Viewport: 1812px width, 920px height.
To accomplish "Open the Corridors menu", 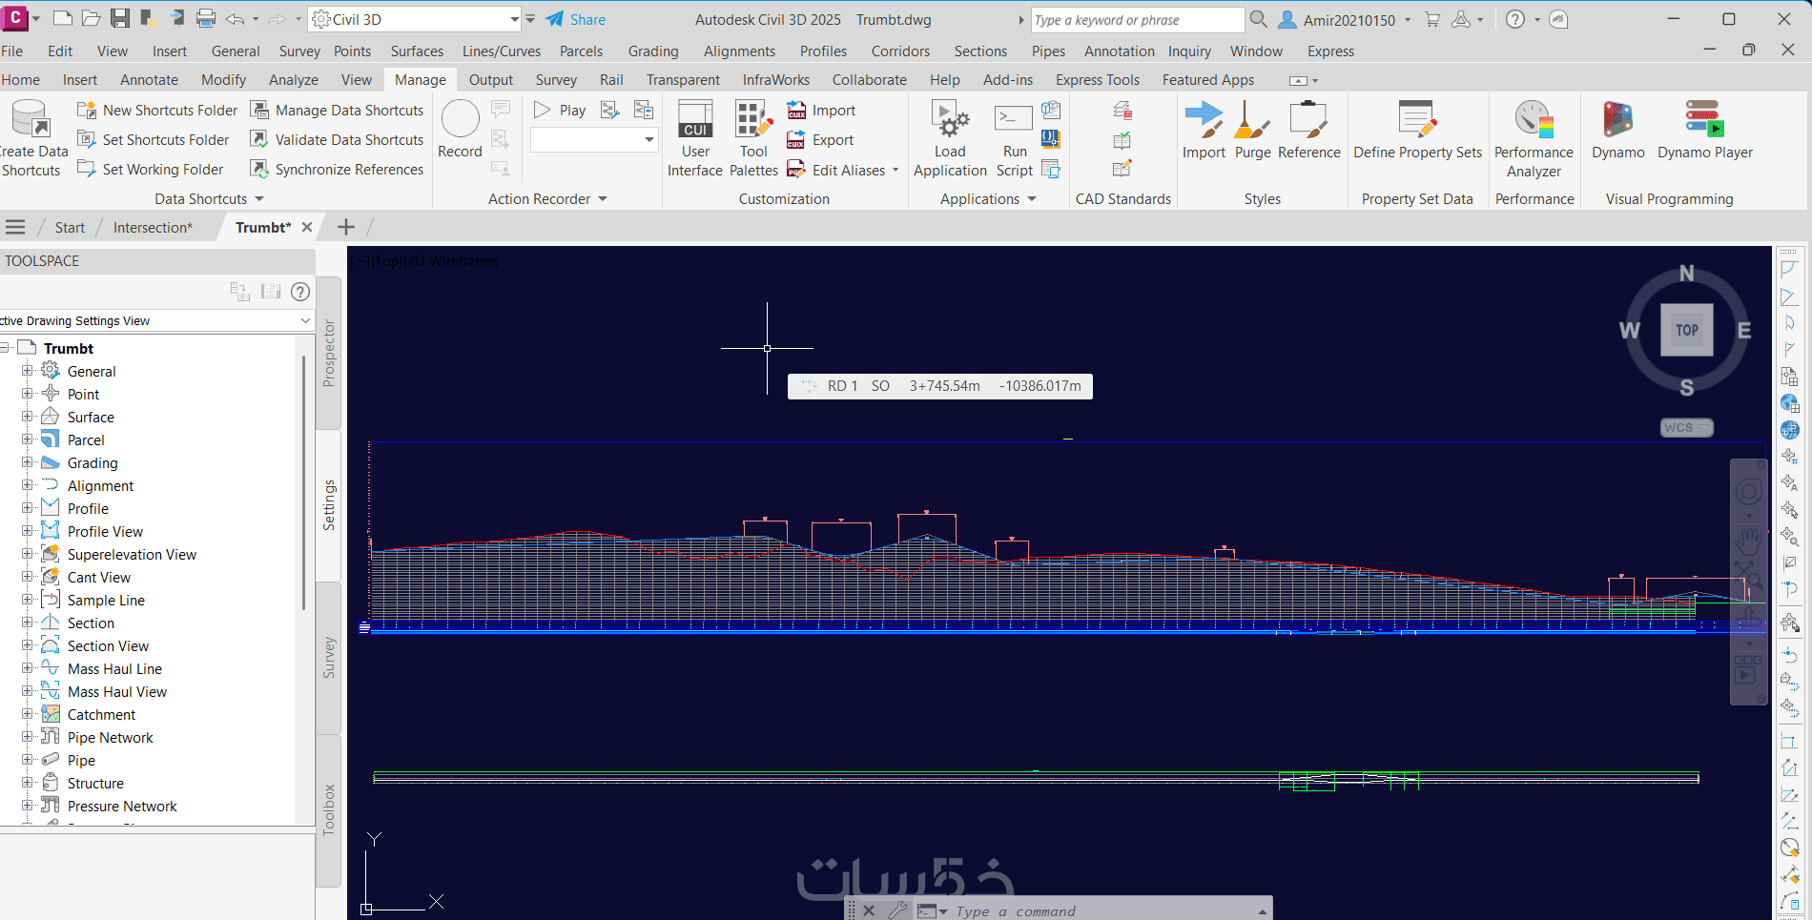I will (x=900, y=51).
